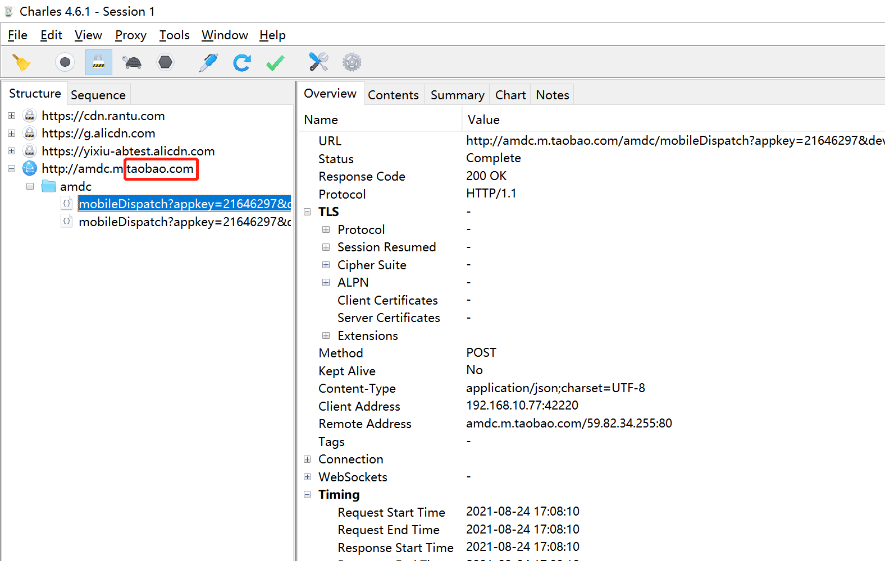The height and width of the screenshot is (561, 885).
Task: Expand the https://g.alicdn.com host node
Action: click(x=11, y=133)
